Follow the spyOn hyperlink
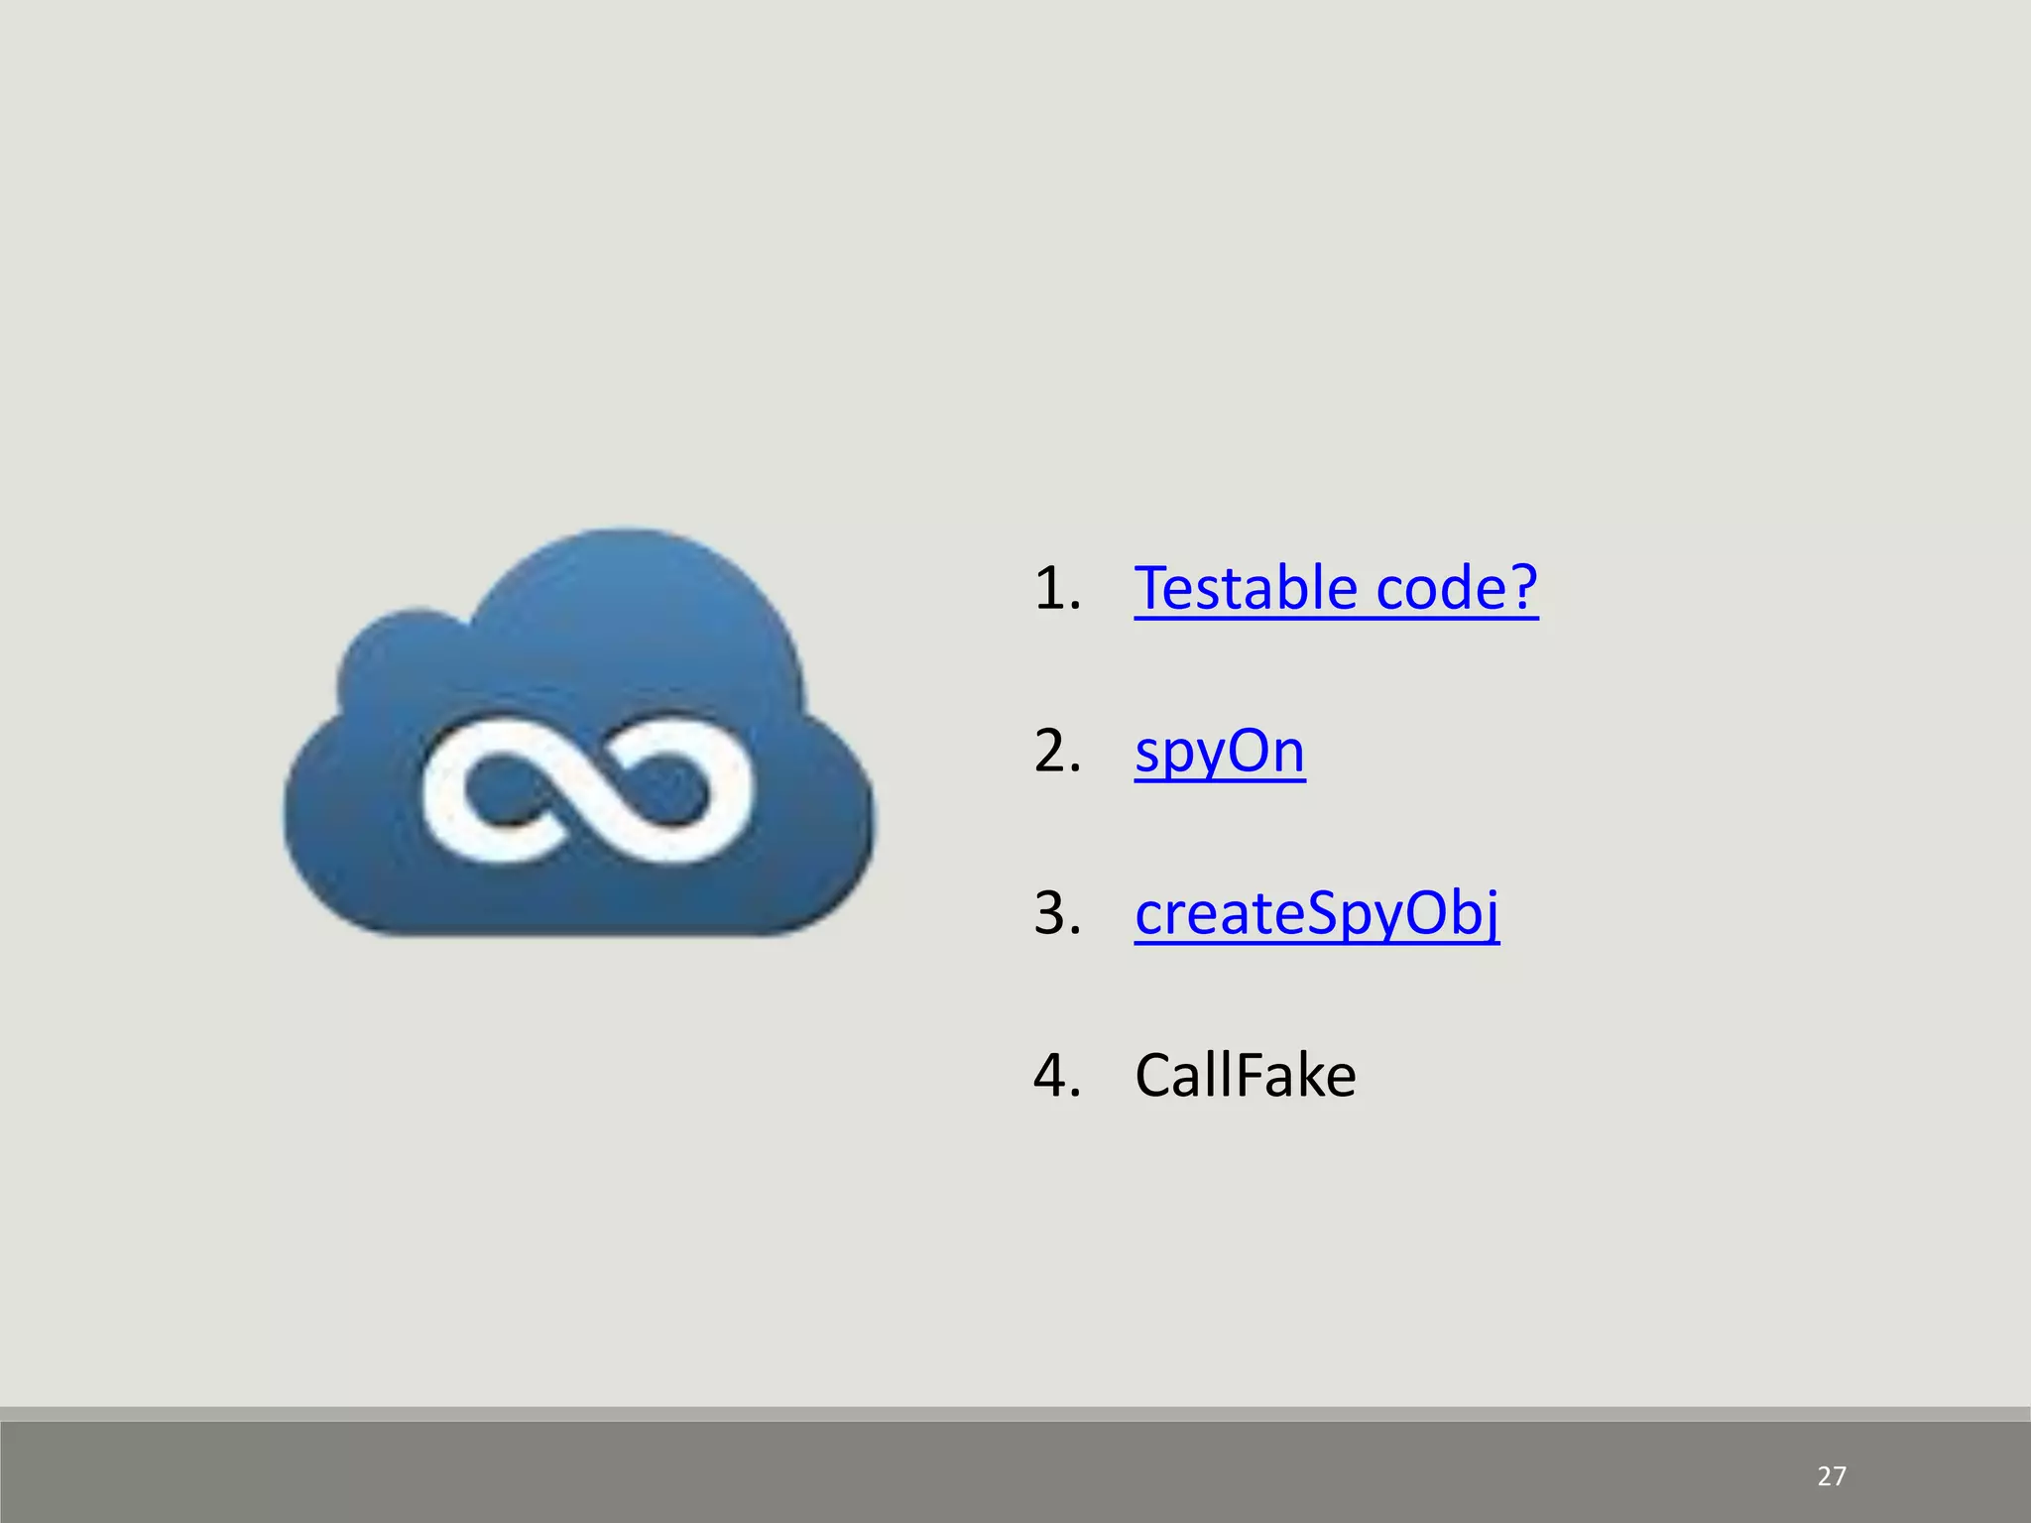 pos(1220,754)
